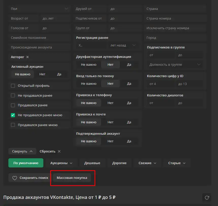Screen dimensions: 218x206
Task: Click the X icon next to Сбросить
Action: click(59, 151)
